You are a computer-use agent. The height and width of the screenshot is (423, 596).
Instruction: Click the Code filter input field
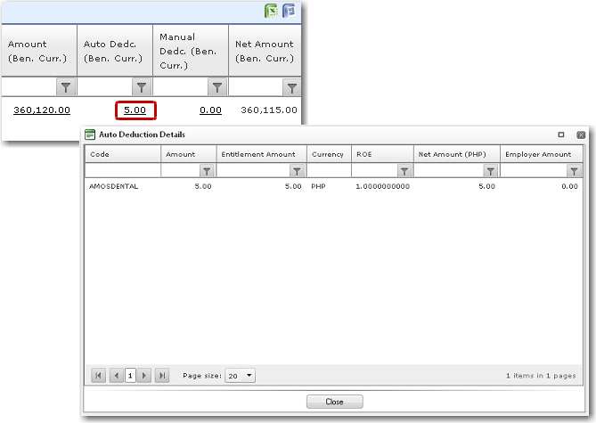pos(123,171)
